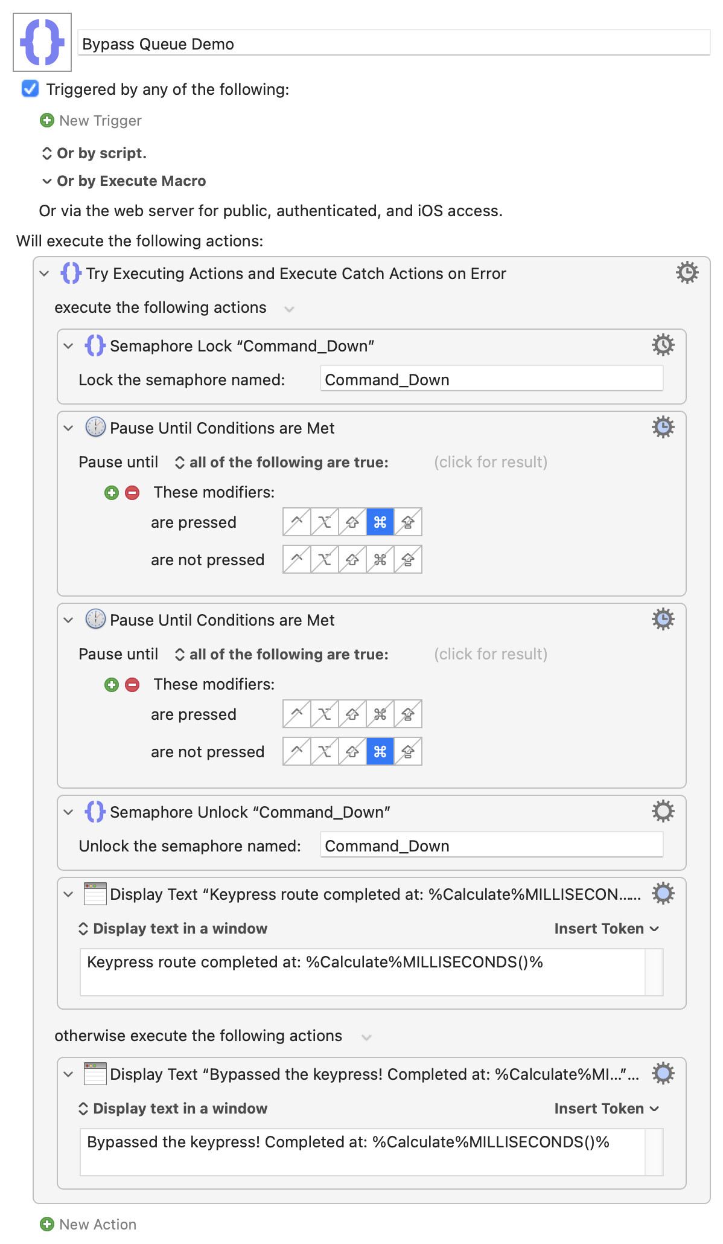
Task: Open gear menu for Try Executing action
Action: click(x=687, y=273)
